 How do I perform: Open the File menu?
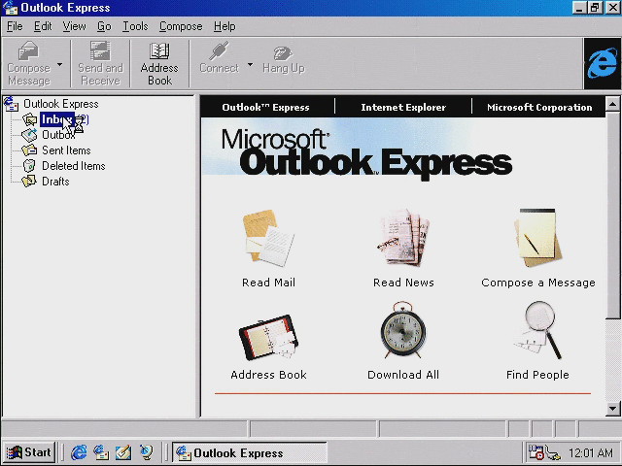15,26
